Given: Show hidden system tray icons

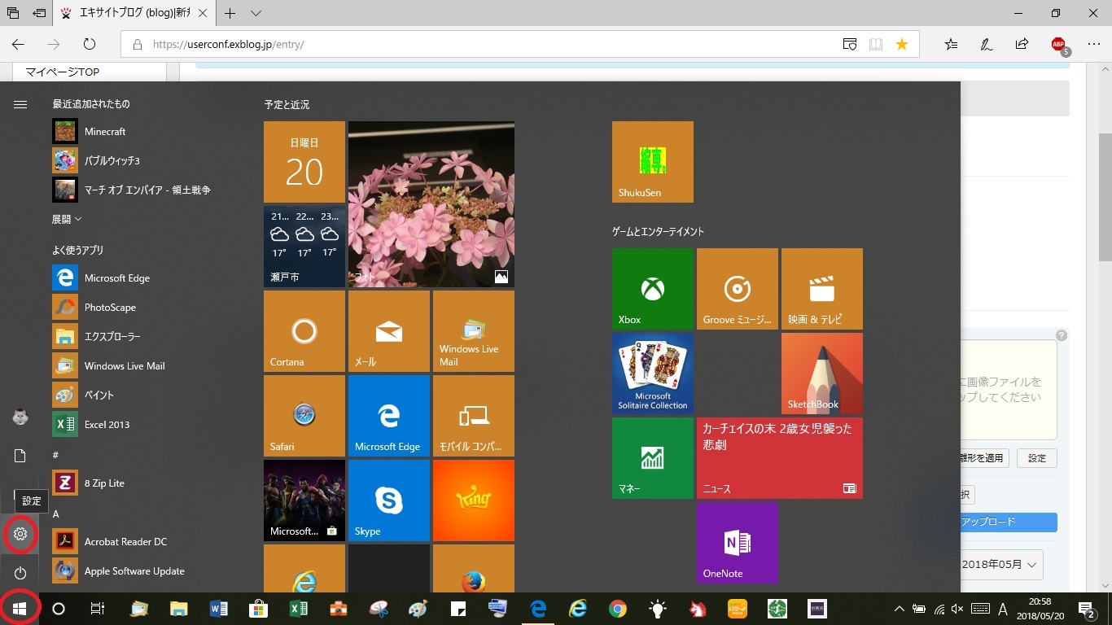Looking at the screenshot, I should [x=900, y=609].
